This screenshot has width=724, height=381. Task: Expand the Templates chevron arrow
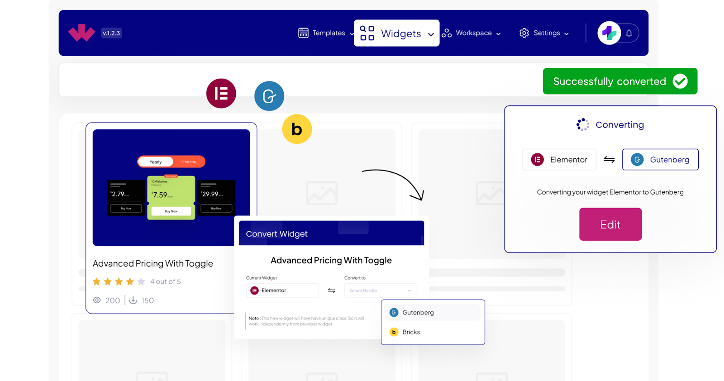pos(352,33)
